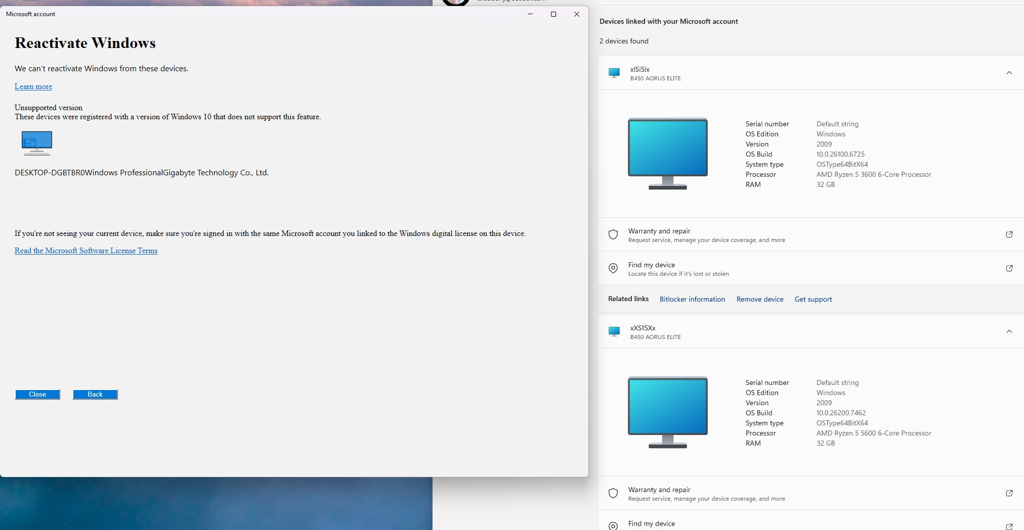The height and width of the screenshot is (530, 1024).
Task: Maximize the Microsoft account window
Action: (553, 14)
